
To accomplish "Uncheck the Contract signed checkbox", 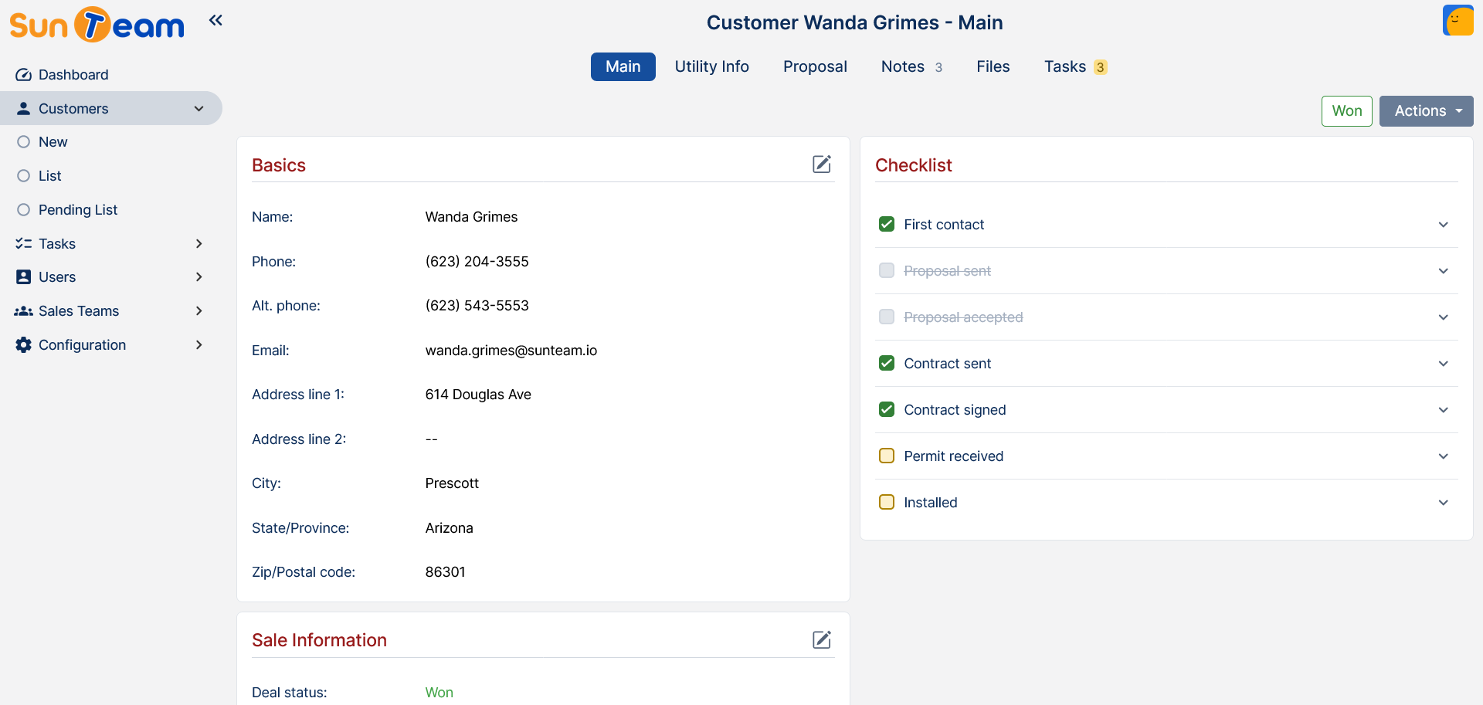I will 887,409.
